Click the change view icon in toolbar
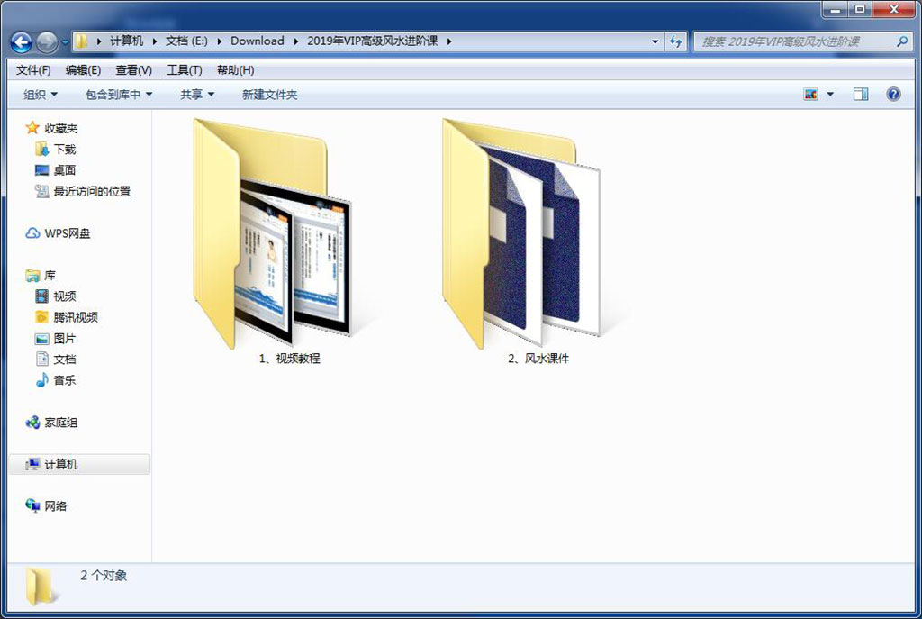The height and width of the screenshot is (619, 922). (x=811, y=94)
